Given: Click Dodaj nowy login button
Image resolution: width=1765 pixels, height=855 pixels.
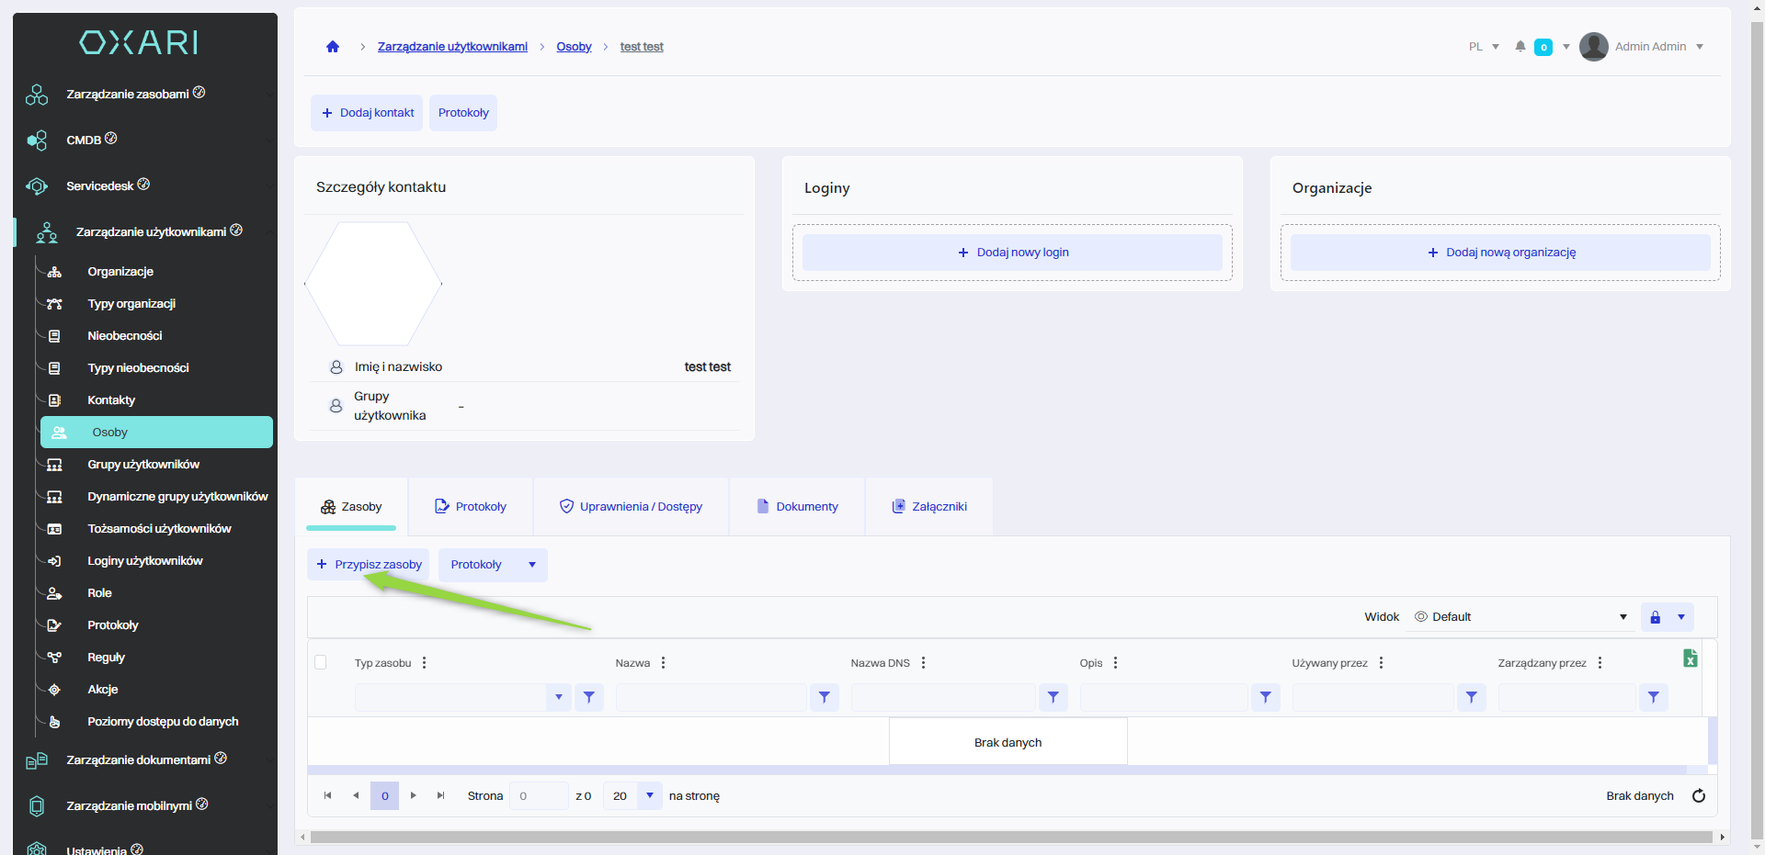Looking at the screenshot, I should click(x=1012, y=253).
